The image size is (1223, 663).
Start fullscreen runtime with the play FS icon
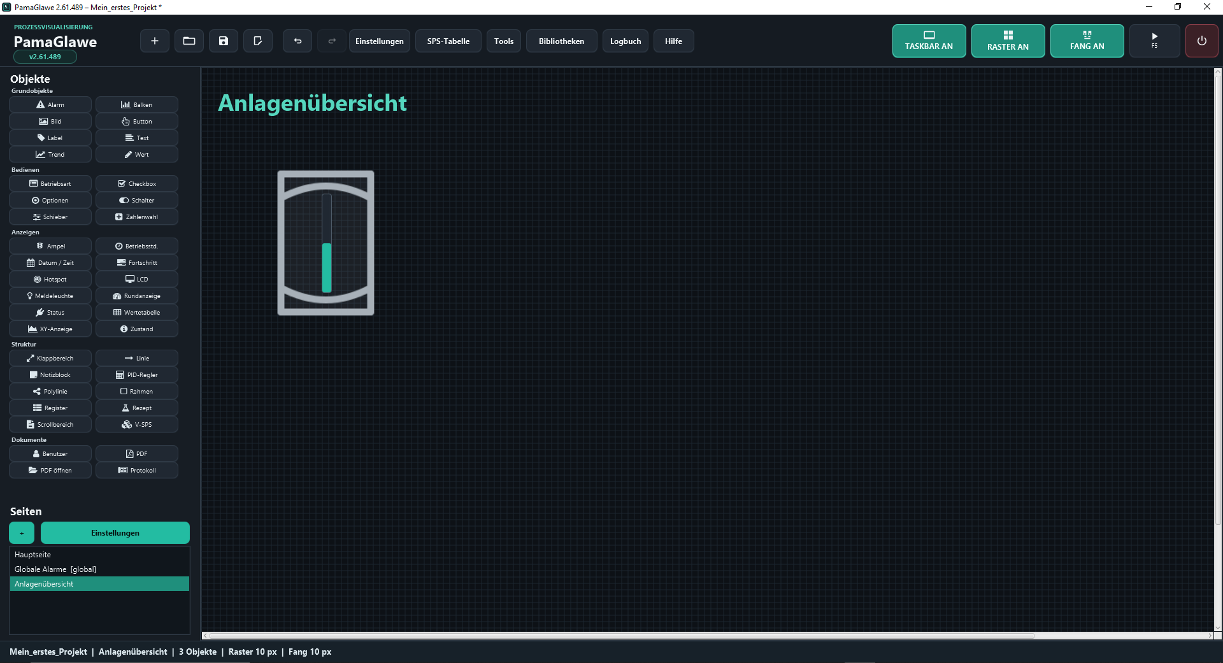[x=1154, y=41]
